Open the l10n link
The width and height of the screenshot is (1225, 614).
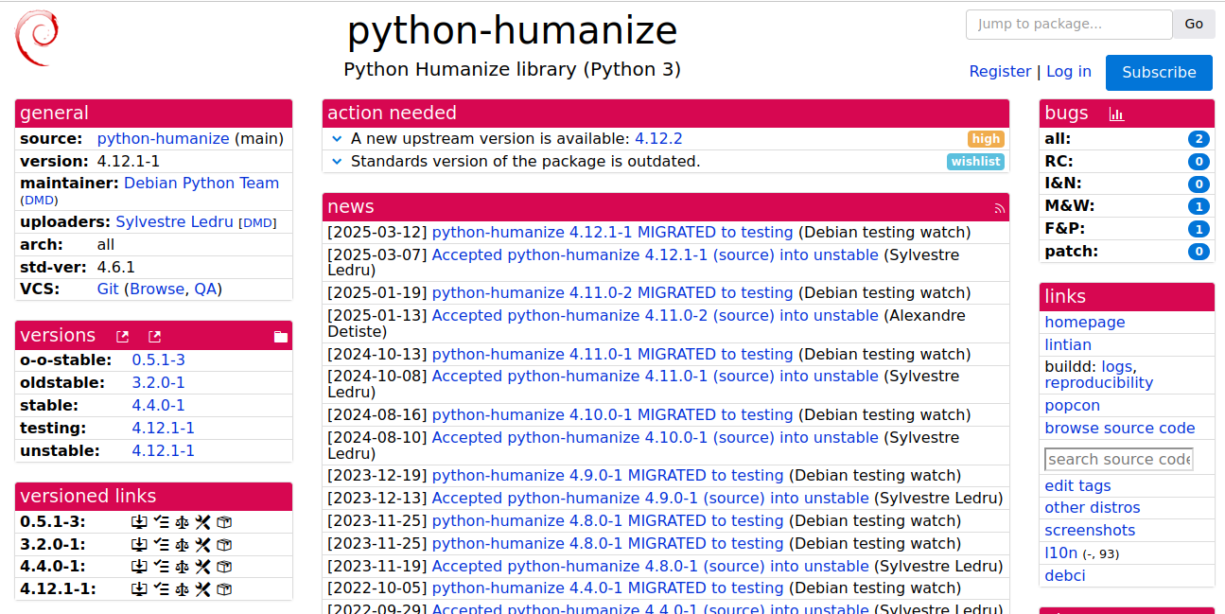1061,553
